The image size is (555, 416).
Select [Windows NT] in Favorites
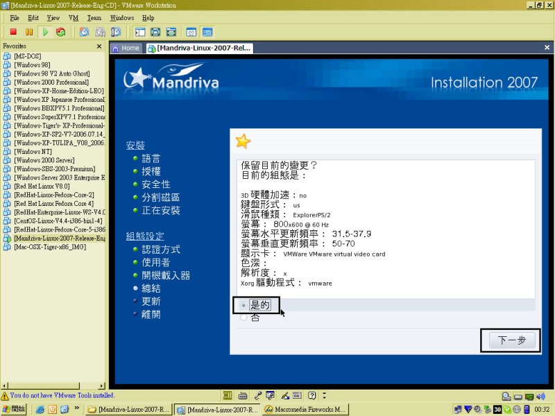33,151
